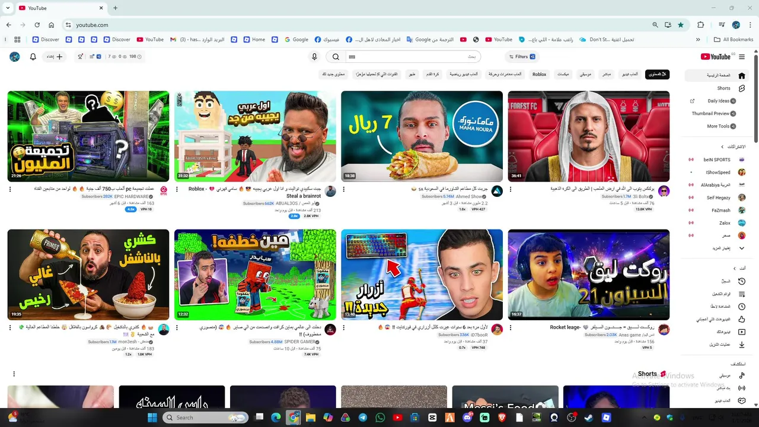Open the AlArabiya subscription channel

(x=717, y=185)
